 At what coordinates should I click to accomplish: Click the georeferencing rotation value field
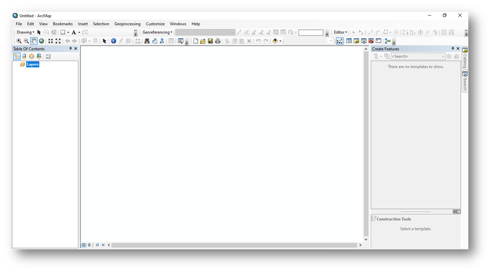point(311,32)
